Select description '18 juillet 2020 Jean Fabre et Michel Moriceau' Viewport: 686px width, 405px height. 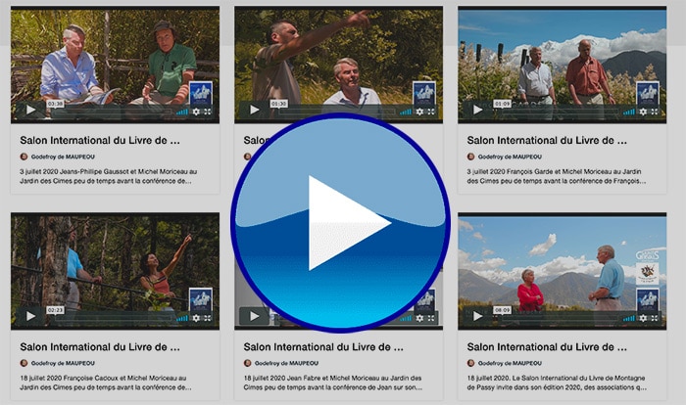pos(333,382)
